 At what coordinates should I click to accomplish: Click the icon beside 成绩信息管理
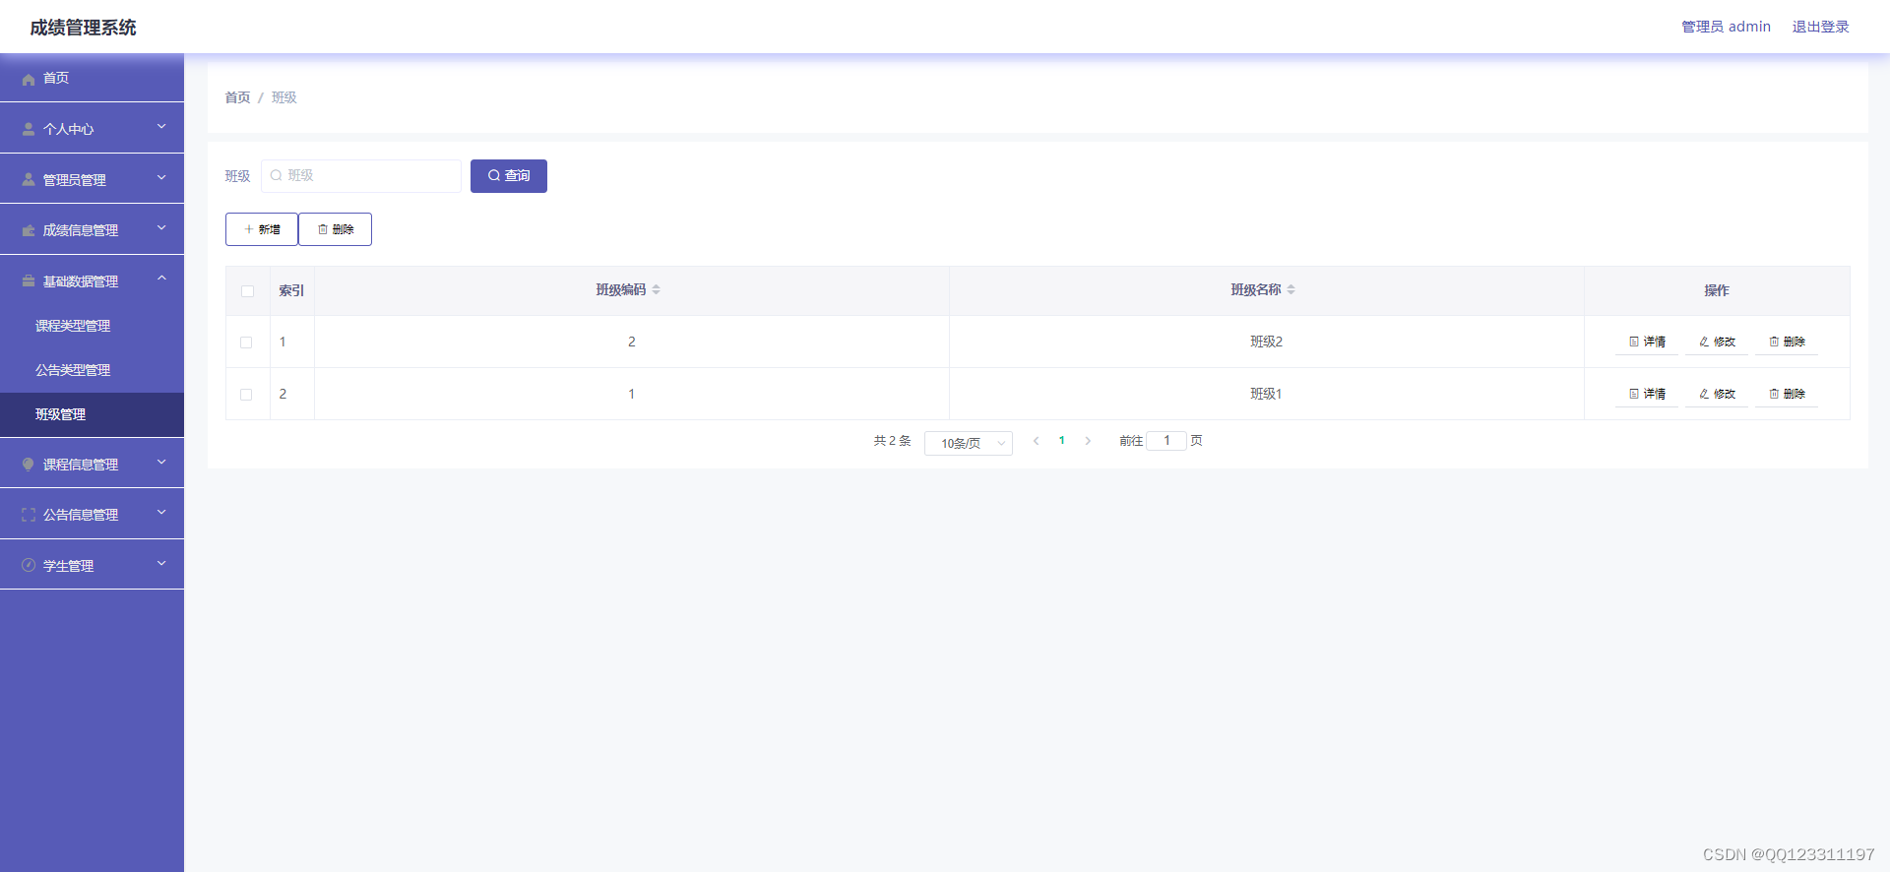(29, 230)
